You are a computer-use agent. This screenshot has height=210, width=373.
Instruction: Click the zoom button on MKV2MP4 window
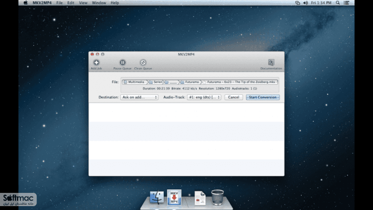[x=103, y=54]
